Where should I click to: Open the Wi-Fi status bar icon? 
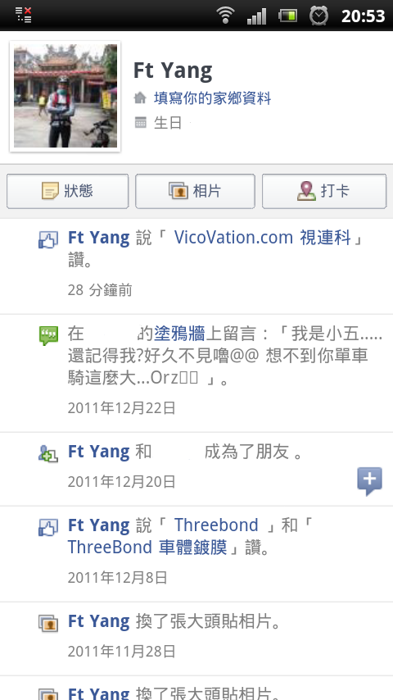226,16
